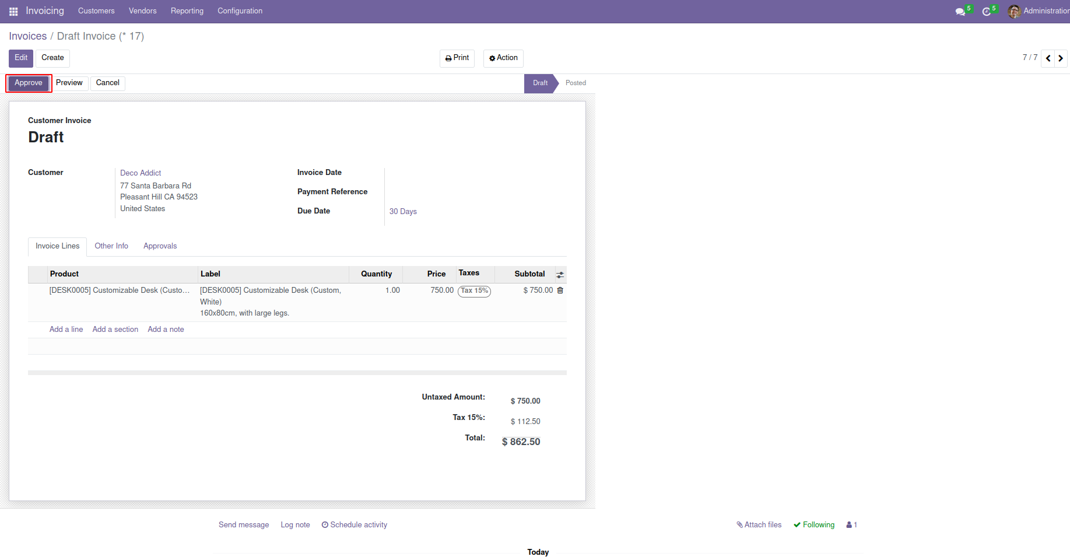Click the Administrator avatar picture

(1014, 11)
